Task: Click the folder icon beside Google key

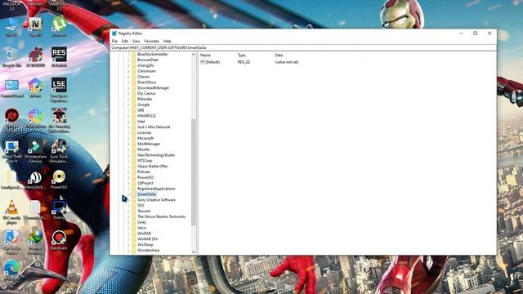Action: tap(133, 105)
